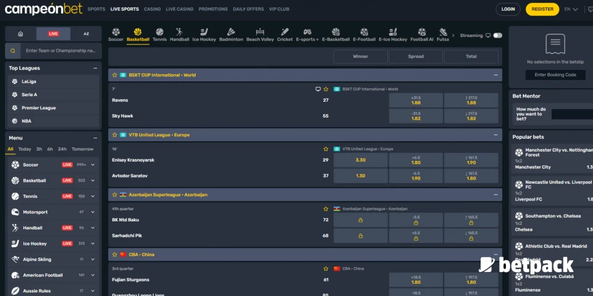
Task: Click the Enter Booking Code button
Action: [x=555, y=75]
